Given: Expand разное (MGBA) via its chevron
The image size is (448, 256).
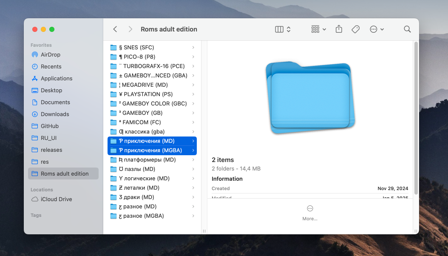Looking at the screenshot, I should pyautogui.click(x=193, y=216).
